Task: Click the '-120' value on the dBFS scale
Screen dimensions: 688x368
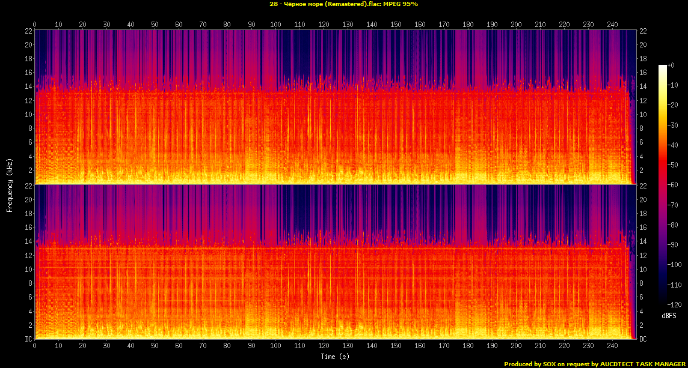Action: (x=674, y=304)
